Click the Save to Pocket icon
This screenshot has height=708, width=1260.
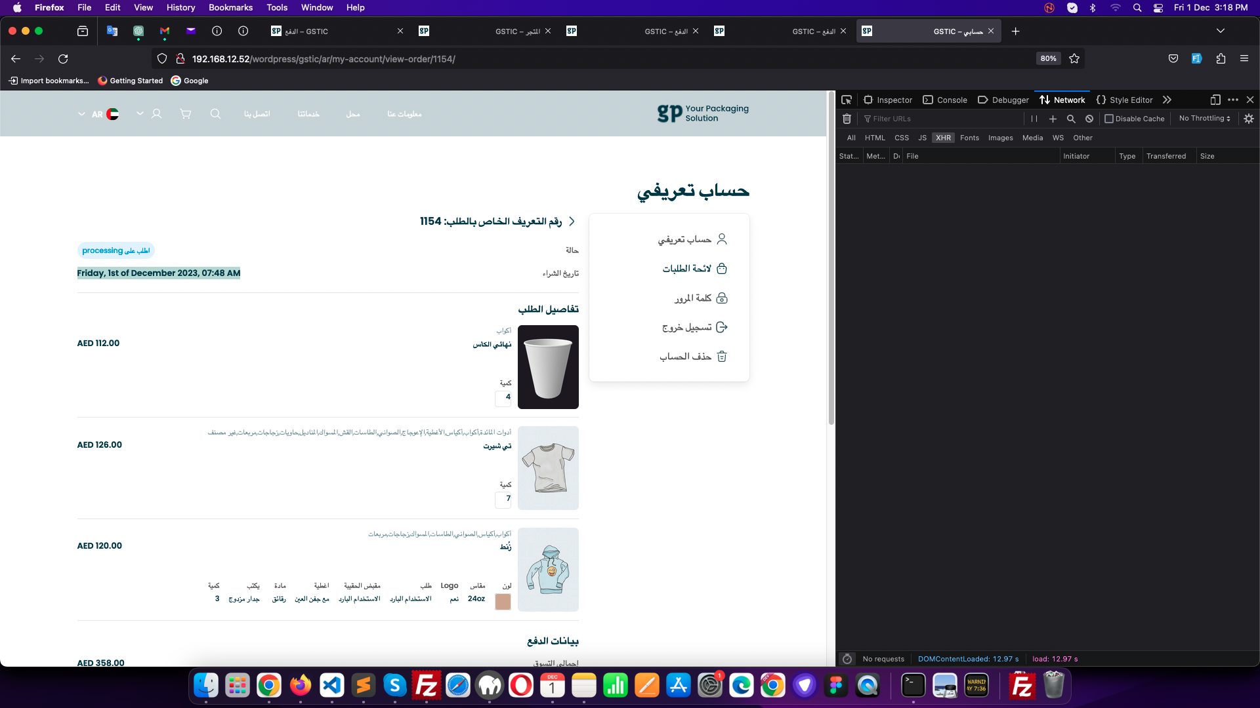[x=1173, y=58]
